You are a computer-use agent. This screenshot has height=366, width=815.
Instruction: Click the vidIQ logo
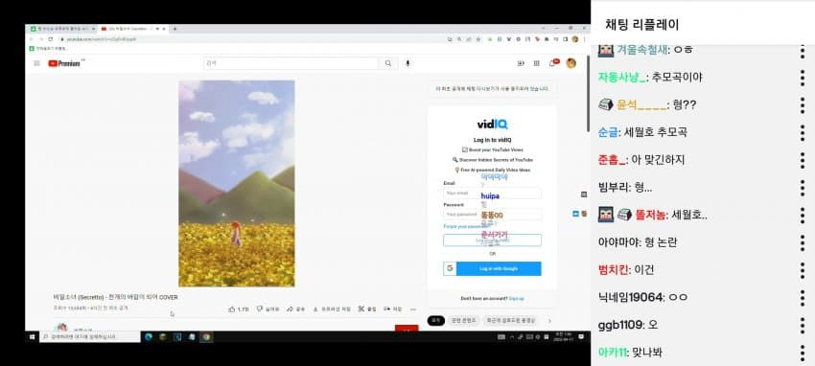pyautogui.click(x=492, y=125)
